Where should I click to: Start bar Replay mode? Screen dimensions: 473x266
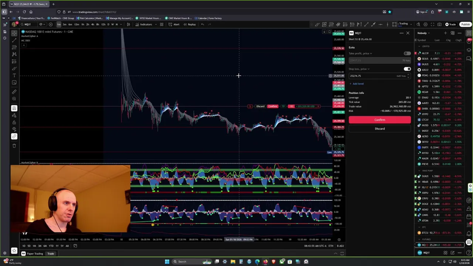click(x=190, y=24)
